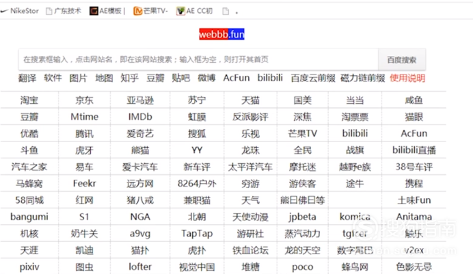Open the YY link
The height and width of the screenshot is (274, 473).
click(x=197, y=150)
